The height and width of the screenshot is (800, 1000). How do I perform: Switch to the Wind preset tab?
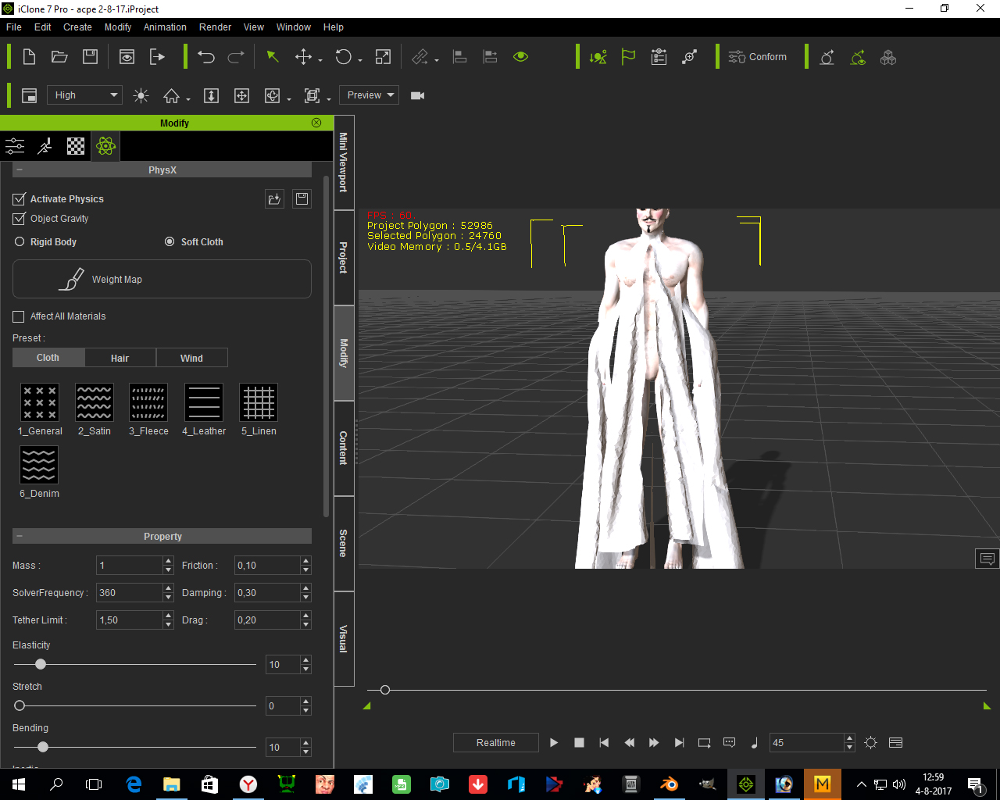point(192,358)
